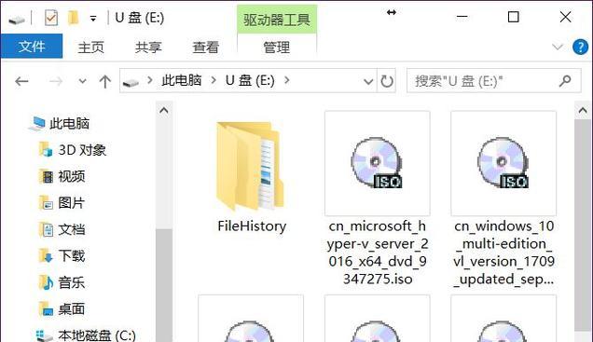Minimize the U 盘 (E:) window

462,17
